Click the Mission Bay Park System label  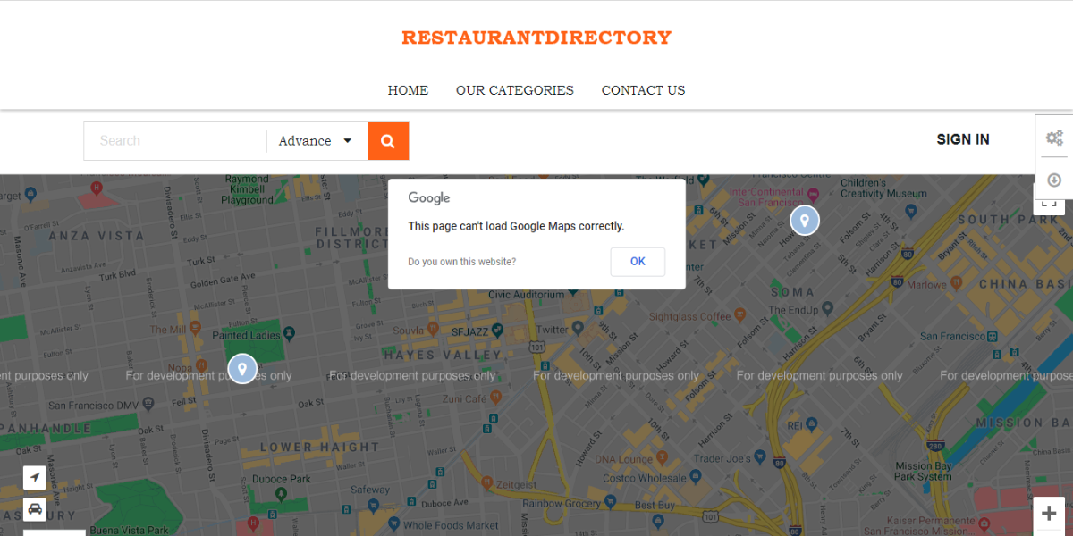coord(924,471)
